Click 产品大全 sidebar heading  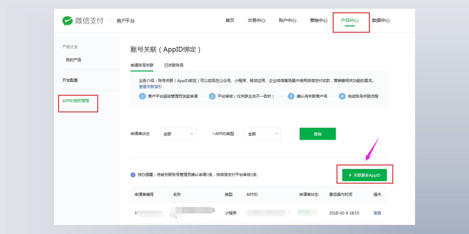(70, 47)
